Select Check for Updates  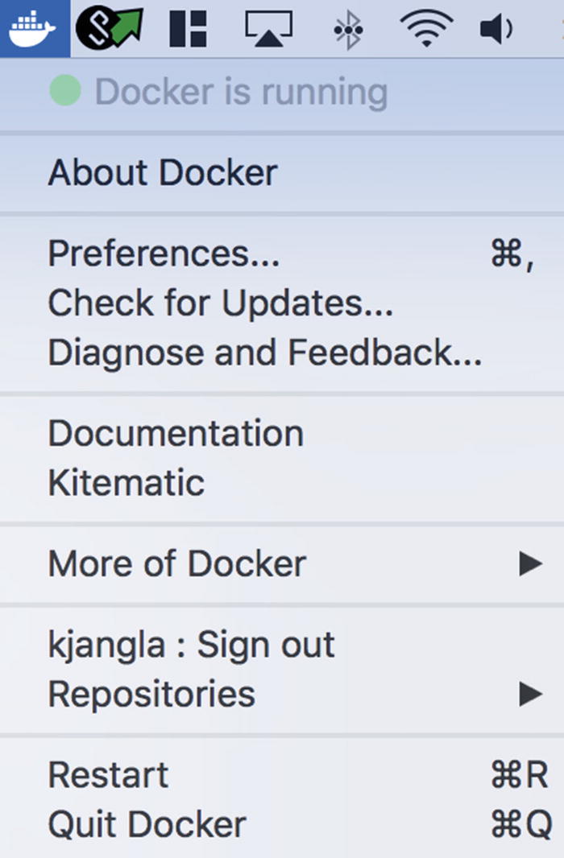coord(221,303)
